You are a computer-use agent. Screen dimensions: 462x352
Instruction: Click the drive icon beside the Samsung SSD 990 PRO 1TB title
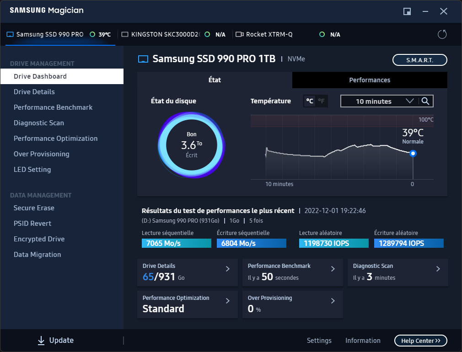click(143, 59)
